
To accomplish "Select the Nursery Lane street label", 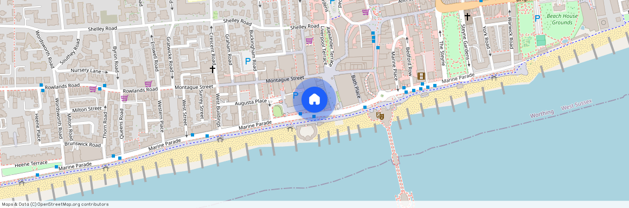I will click(x=86, y=71).
